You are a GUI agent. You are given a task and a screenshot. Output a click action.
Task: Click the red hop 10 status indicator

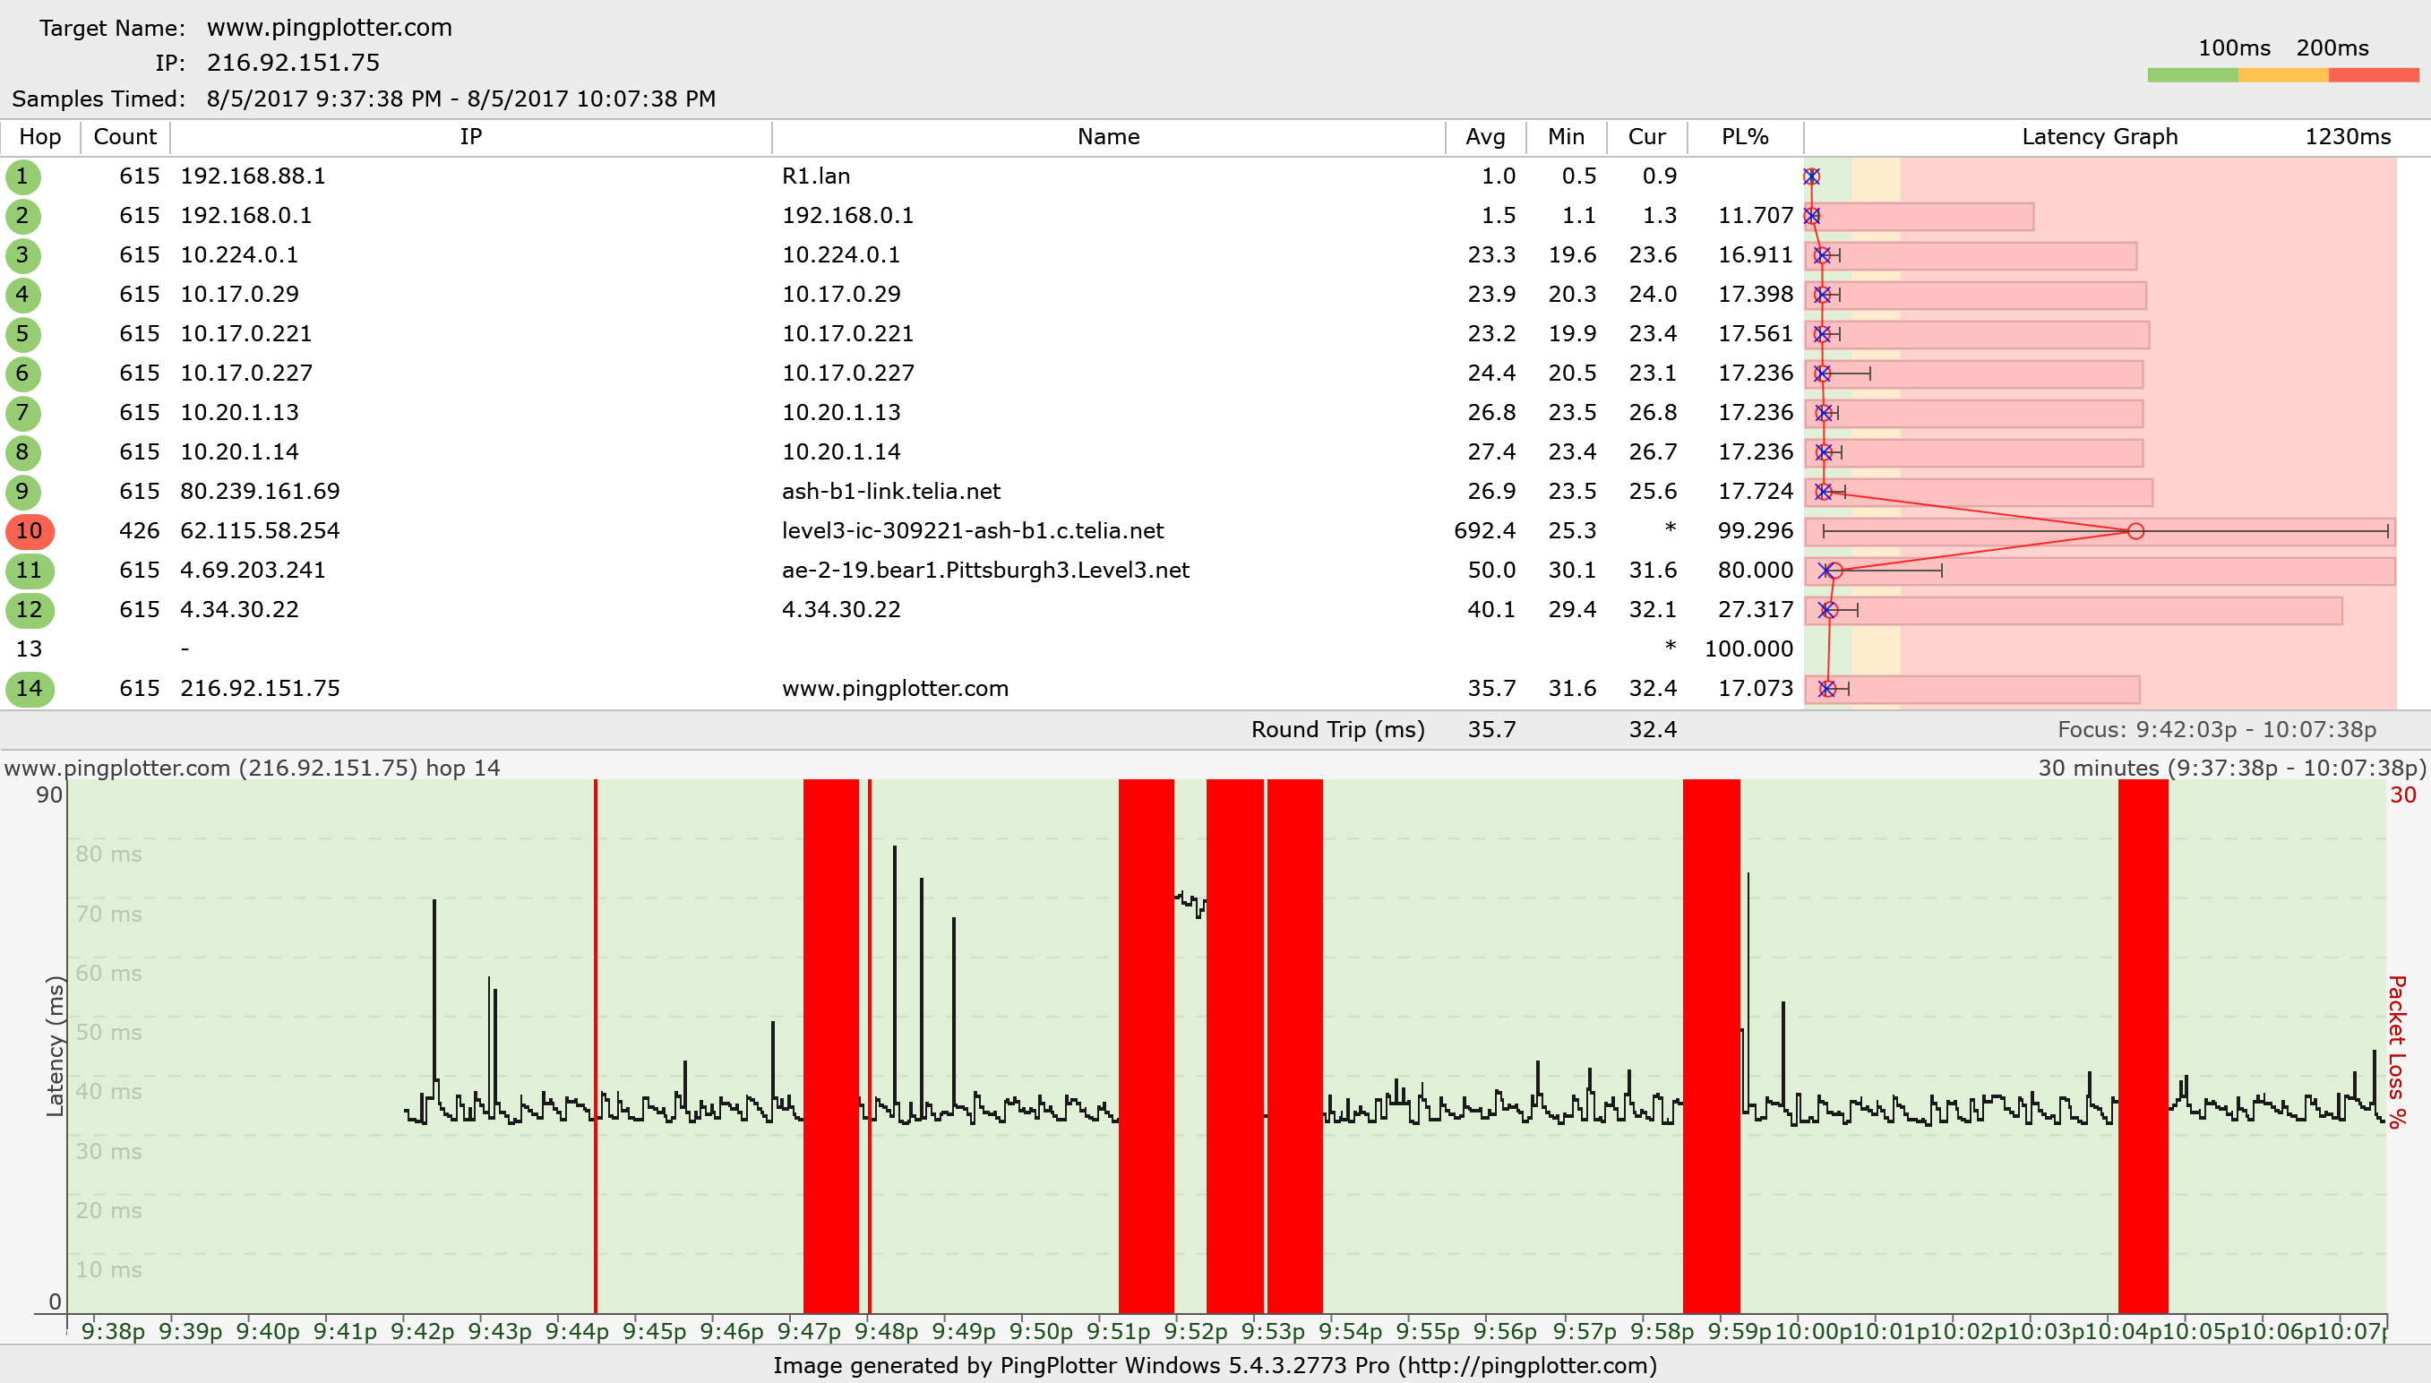28,530
